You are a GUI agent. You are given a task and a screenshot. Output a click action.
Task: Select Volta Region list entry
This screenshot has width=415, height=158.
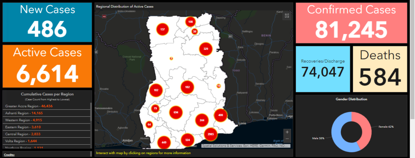point(47,141)
